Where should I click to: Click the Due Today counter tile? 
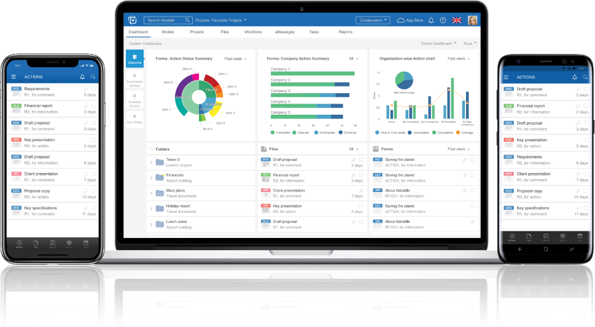[134, 119]
